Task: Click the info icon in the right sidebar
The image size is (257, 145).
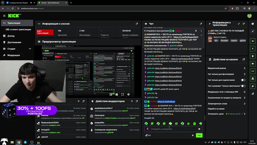Action: click(252, 24)
